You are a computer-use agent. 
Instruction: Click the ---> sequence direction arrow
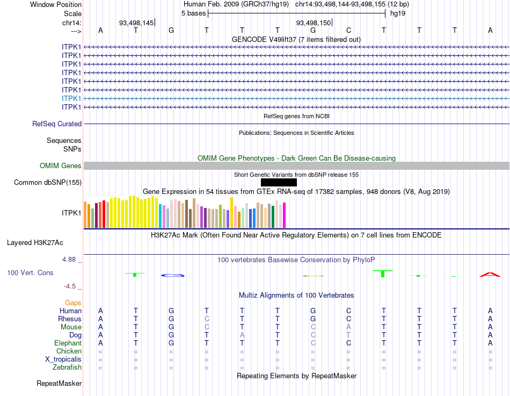(x=76, y=31)
